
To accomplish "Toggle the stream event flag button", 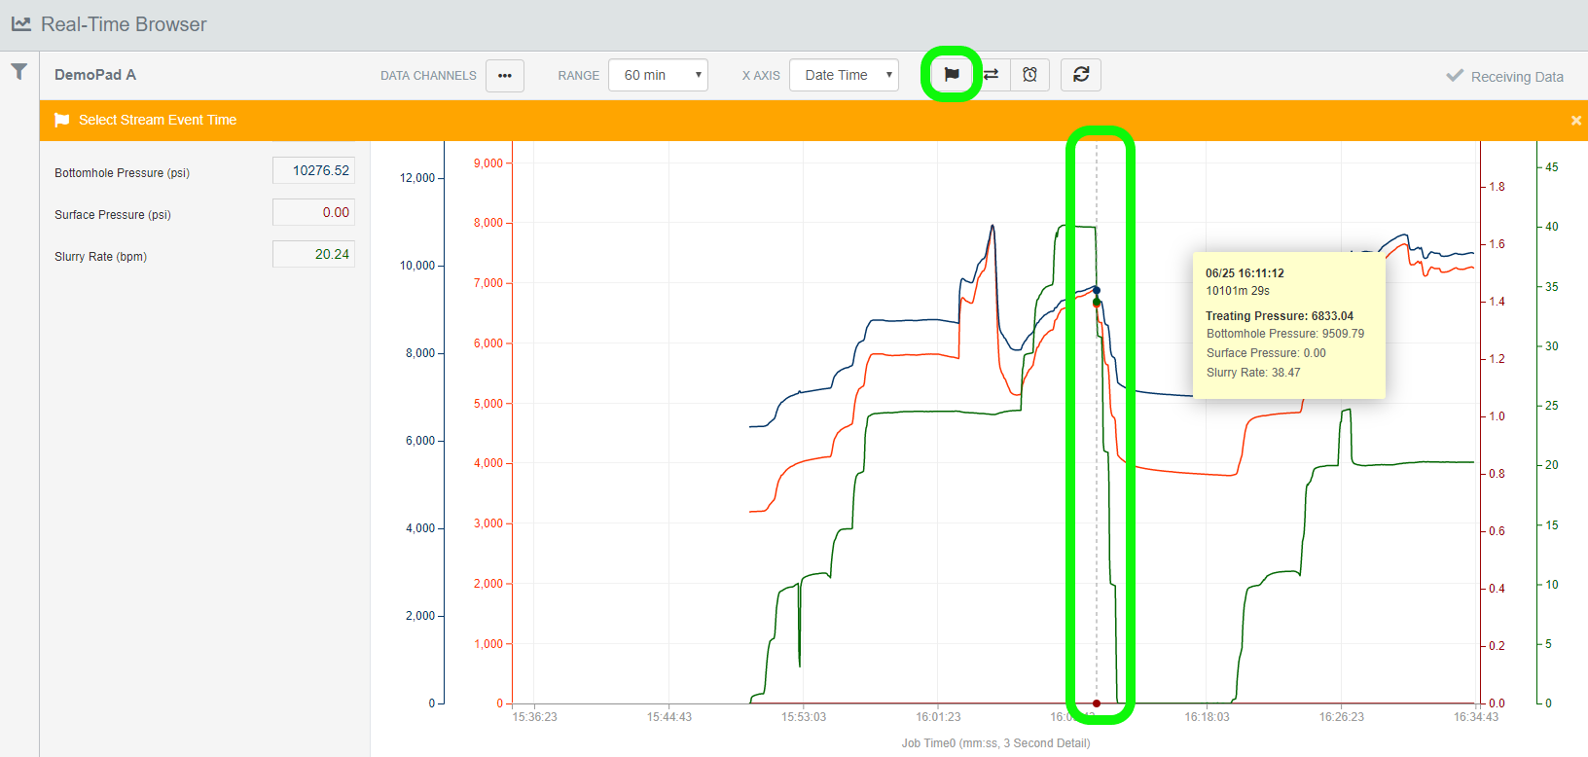I will coord(952,74).
